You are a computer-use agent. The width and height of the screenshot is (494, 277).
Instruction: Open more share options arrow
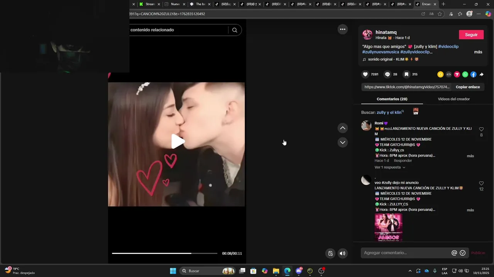click(481, 75)
